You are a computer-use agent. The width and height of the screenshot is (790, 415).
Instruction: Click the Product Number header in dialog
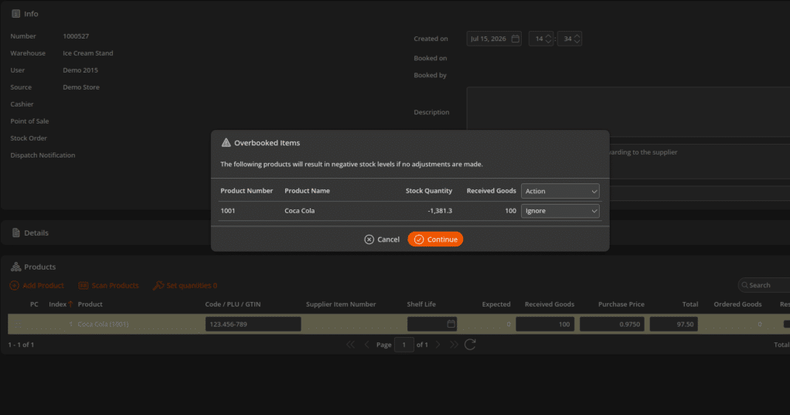247,191
